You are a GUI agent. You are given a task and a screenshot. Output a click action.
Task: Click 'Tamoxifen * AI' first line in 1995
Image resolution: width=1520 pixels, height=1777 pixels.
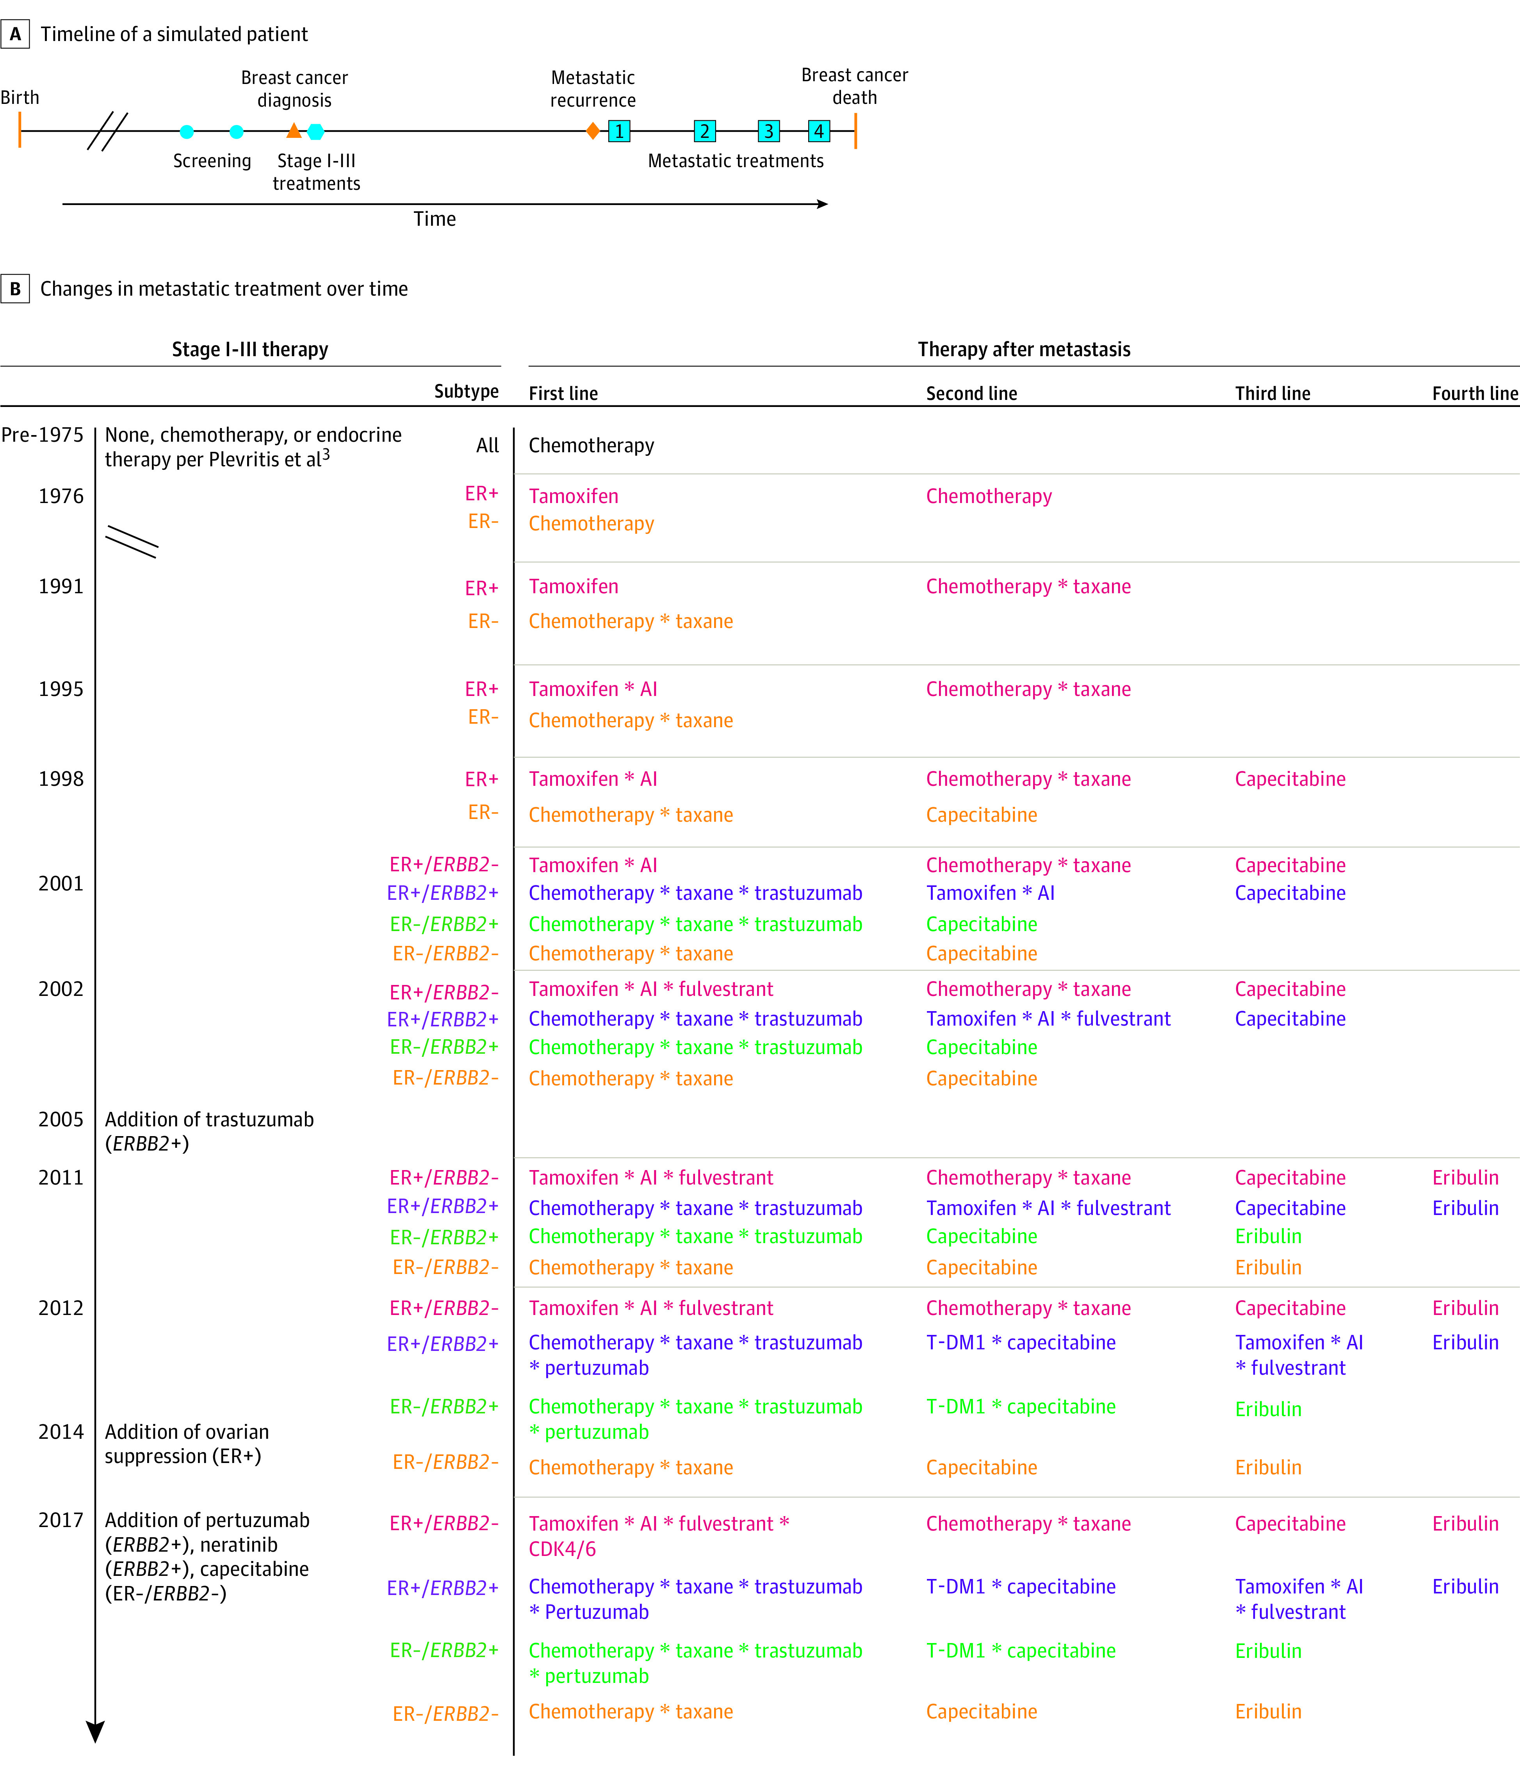(593, 690)
